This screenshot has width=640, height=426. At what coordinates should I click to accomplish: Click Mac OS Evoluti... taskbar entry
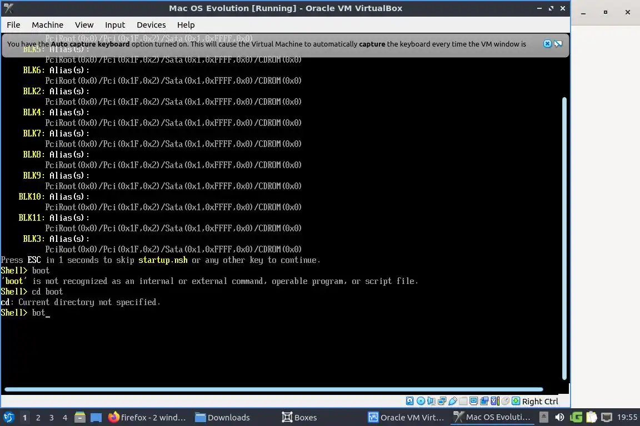[x=492, y=417]
